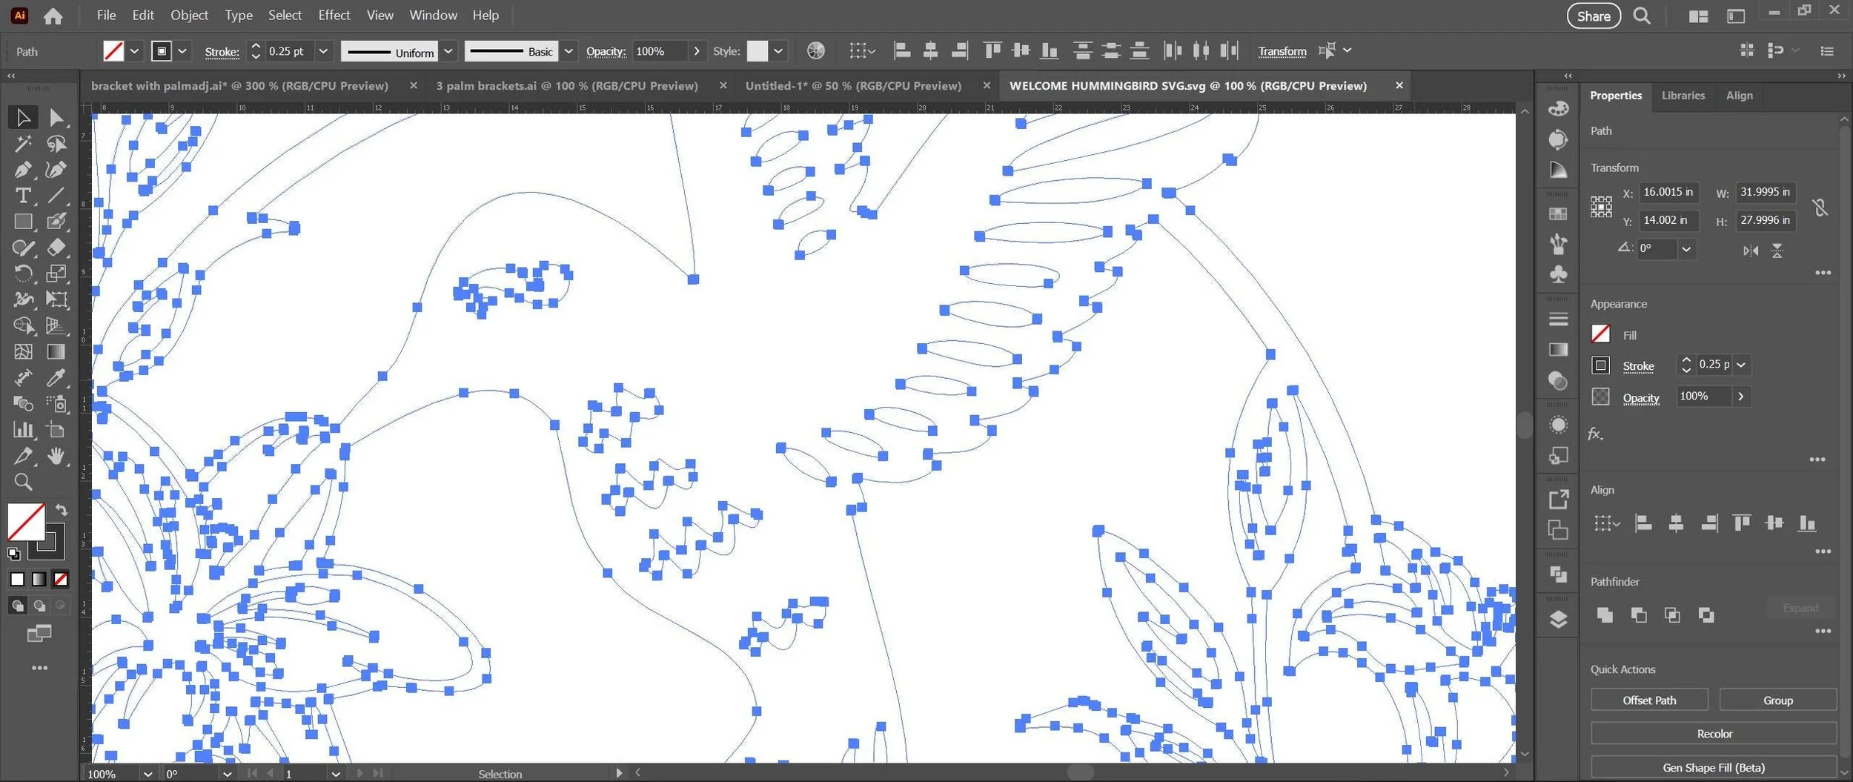Select the Column Graph tool
Screen dimensions: 1853x782
(x=23, y=430)
